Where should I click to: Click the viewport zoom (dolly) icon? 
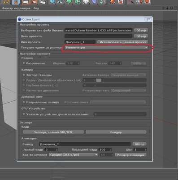167,8
